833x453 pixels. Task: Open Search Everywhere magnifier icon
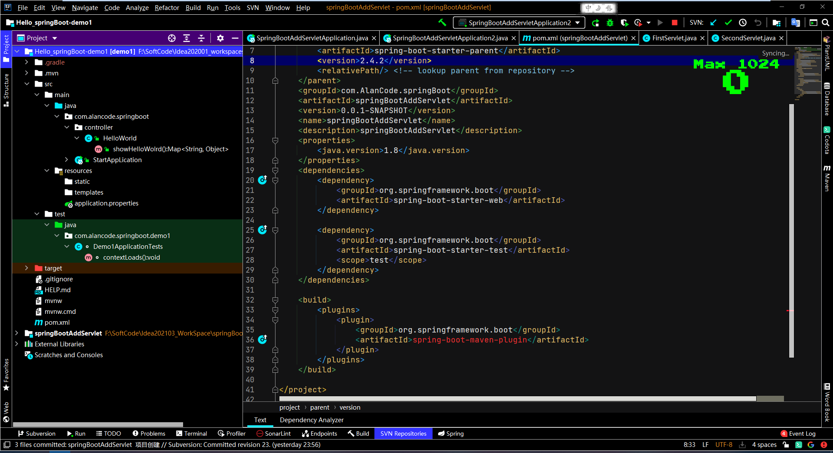(x=826, y=23)
